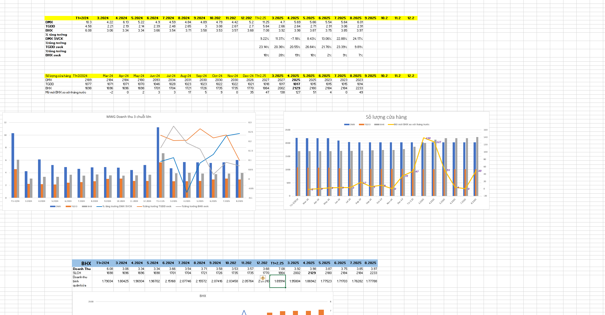Screen dimensions: 605x315
Task: Select the average revenue cell 2.15168
Action: click(168, 281)
